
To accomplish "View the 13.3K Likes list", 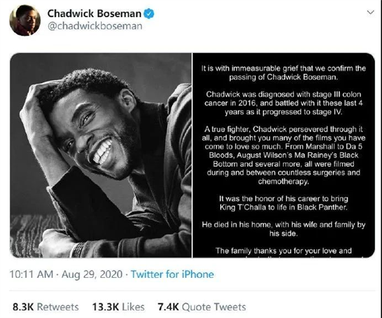I will [118, 307].
